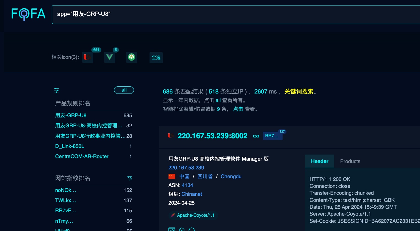Click the cube/asset icon under the result card
Viewport: 420px width, 231px height.
pyautogui.click(x=182, y=230)
